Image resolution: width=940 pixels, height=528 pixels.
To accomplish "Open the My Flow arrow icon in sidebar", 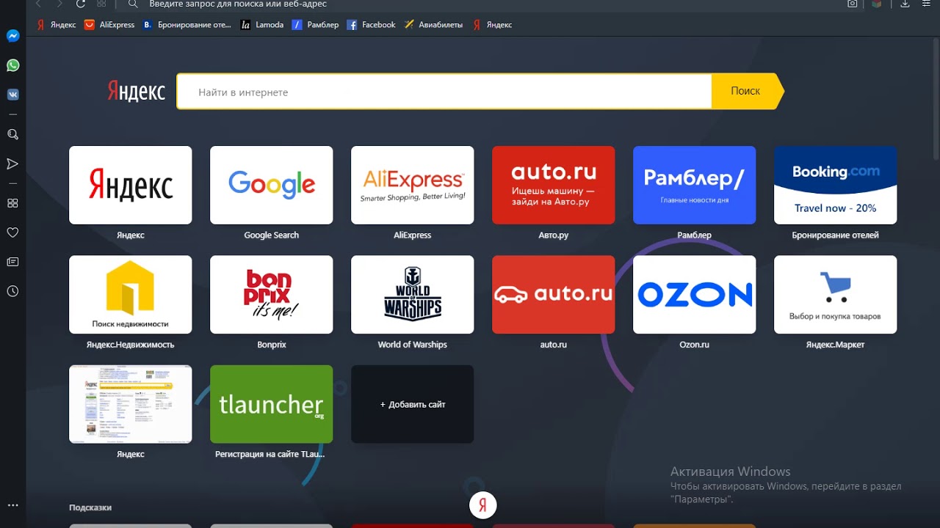I will (12, 164).
